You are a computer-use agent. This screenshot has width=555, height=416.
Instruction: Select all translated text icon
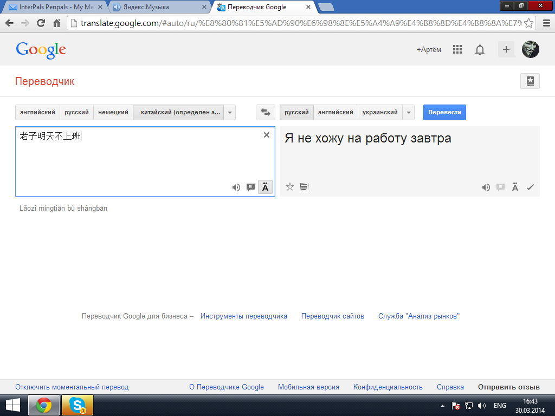(305, 187)
